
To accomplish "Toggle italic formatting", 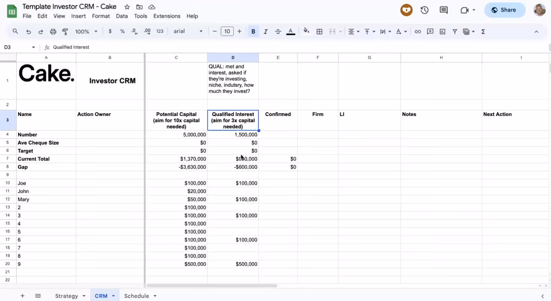I will coord(266,32).
